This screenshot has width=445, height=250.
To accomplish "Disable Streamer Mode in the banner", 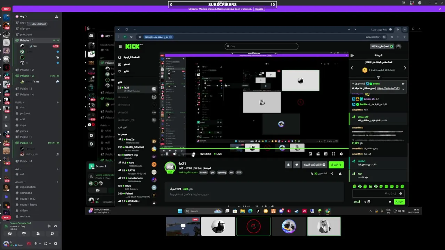I will [259, 9].
